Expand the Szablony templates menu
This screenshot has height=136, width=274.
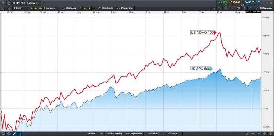pos(69,8)
